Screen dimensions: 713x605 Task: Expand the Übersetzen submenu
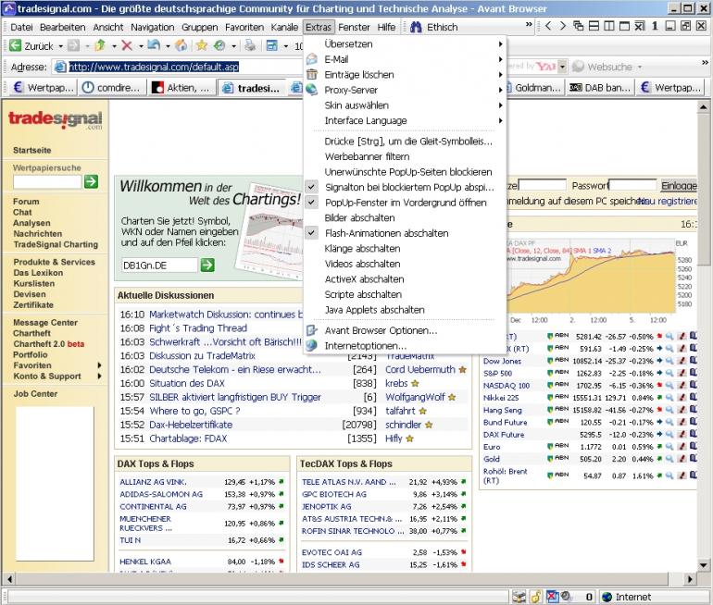coord(406,44)
